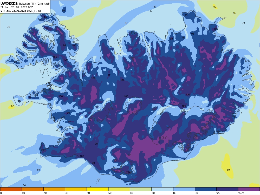Click the 0–10 dark orange legend swatch
260x195 pixels.
tap(11, 189)
